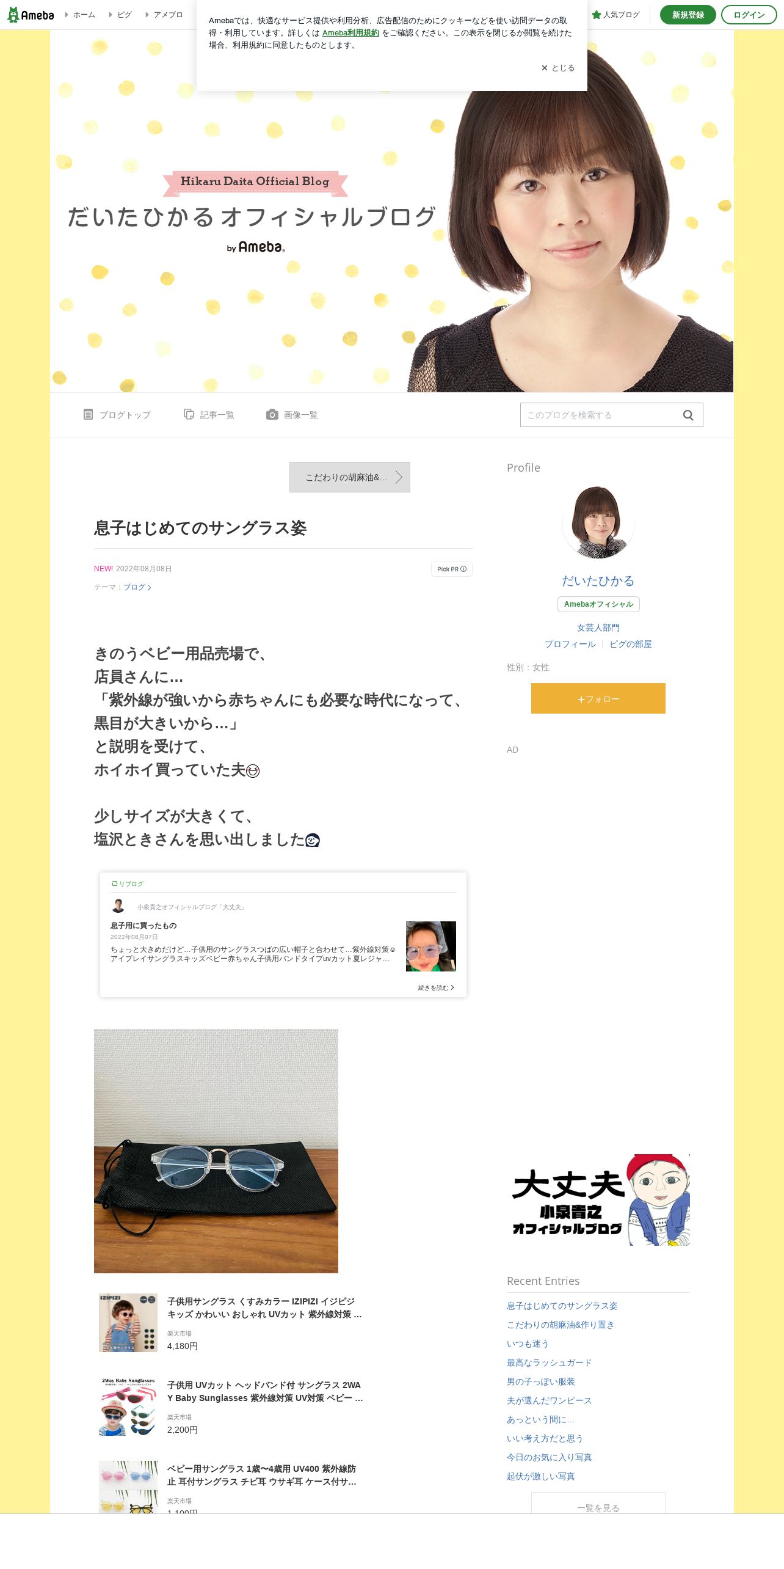Image resolution: width=784 pixels, height=1569 pixels.
Task: Click 続きを読む in the reblog card
Action: point(436,987)
